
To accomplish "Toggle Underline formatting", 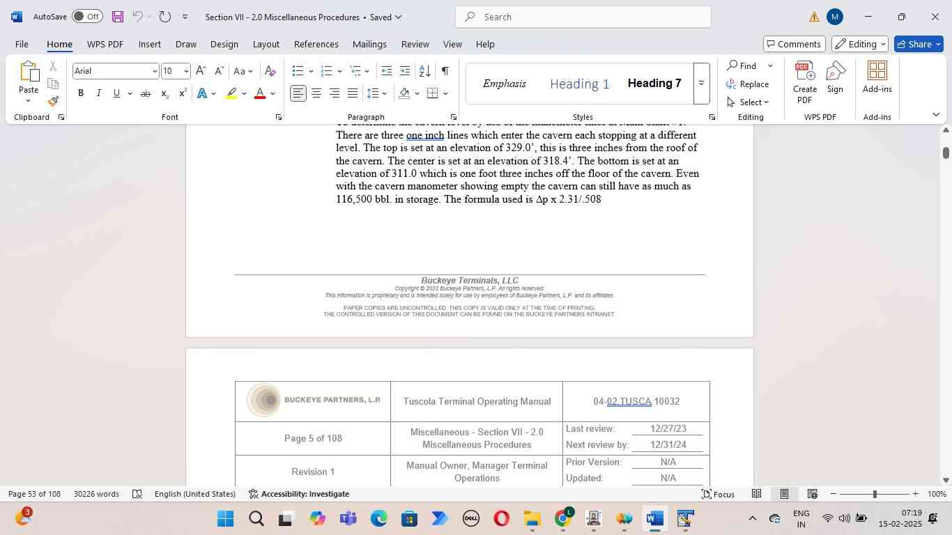I will click(x=116, y=93).
